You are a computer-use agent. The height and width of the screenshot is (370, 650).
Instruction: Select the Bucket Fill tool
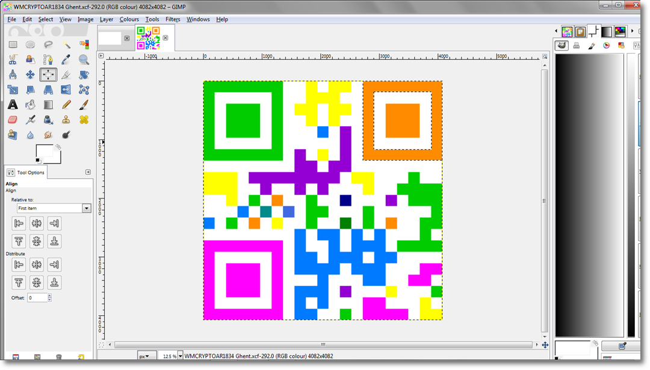(30, 105)
